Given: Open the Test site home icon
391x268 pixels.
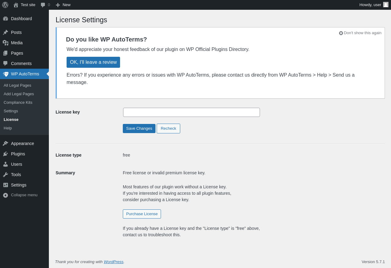Looking at the screenshot, I should (x=16, y=5).
